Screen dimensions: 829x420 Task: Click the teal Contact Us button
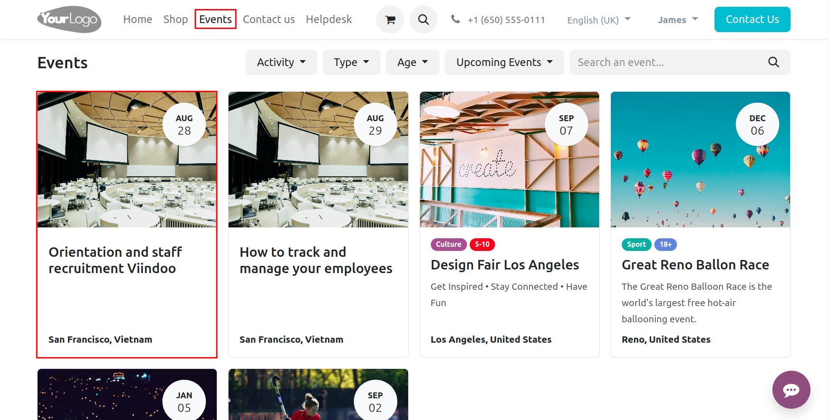752,19
